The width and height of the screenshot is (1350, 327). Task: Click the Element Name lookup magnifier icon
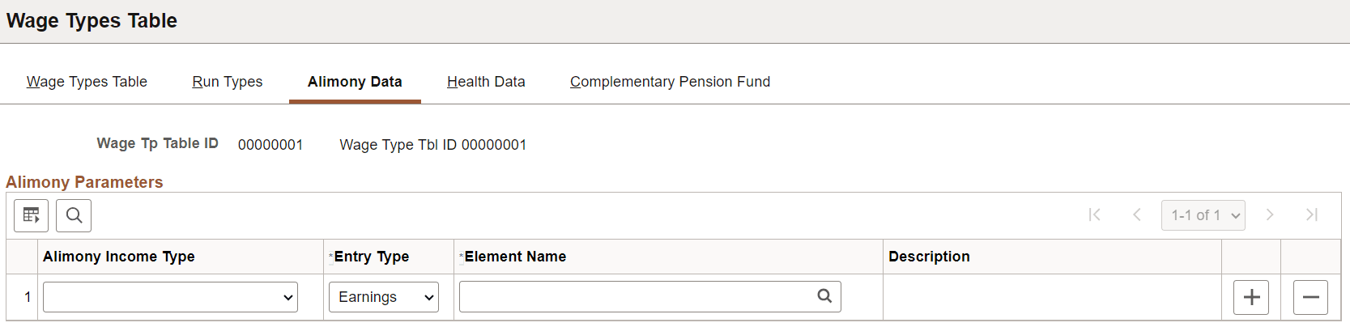824,296
